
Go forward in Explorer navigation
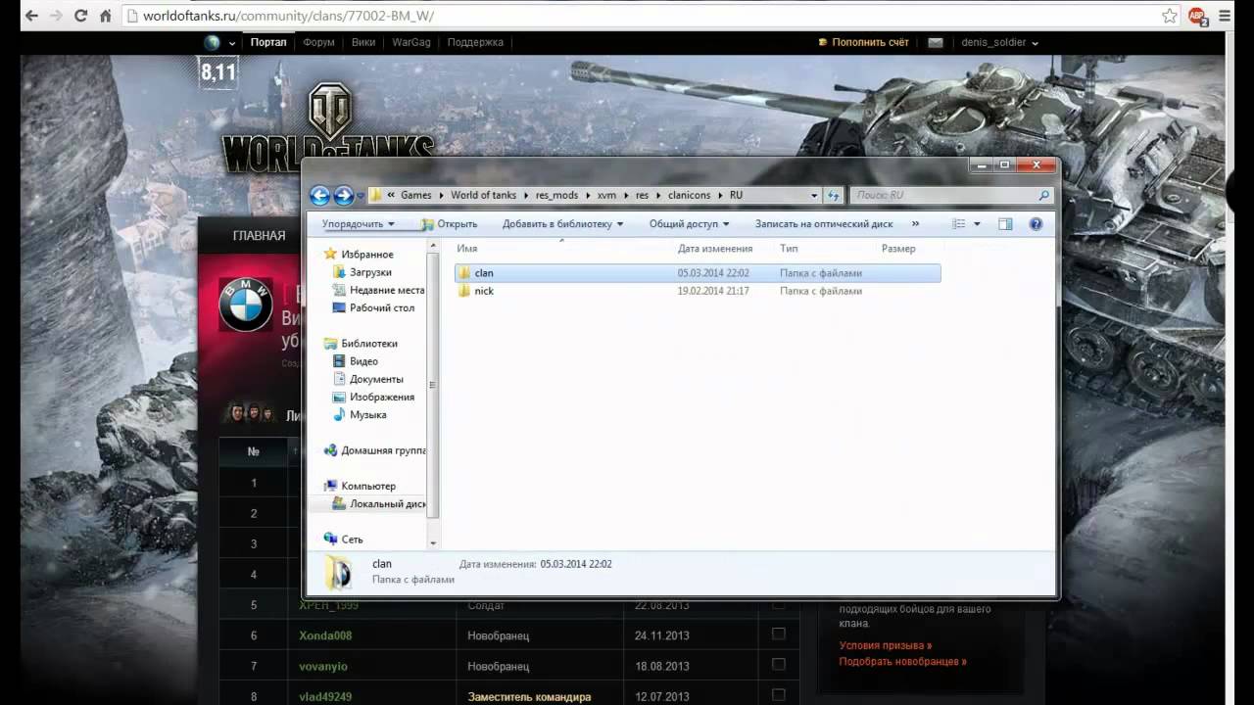(343, 195)
